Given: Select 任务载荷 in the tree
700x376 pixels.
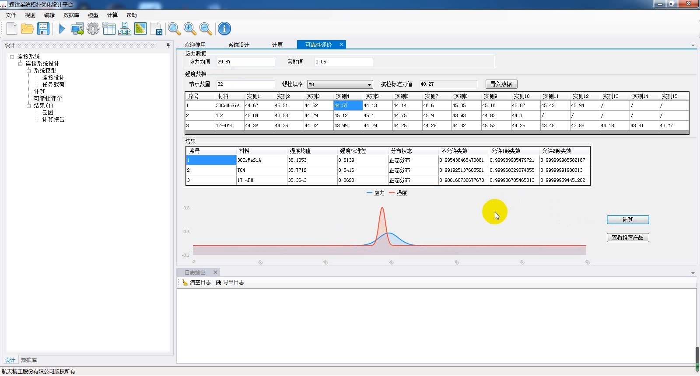Looking at the screenshot, I should pyautogui.click(x=53, y=85).
